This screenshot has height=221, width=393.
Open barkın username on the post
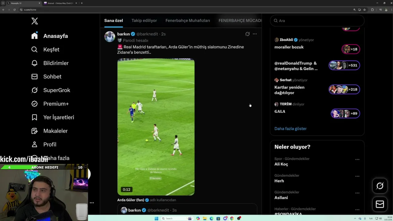click(123, 34)
